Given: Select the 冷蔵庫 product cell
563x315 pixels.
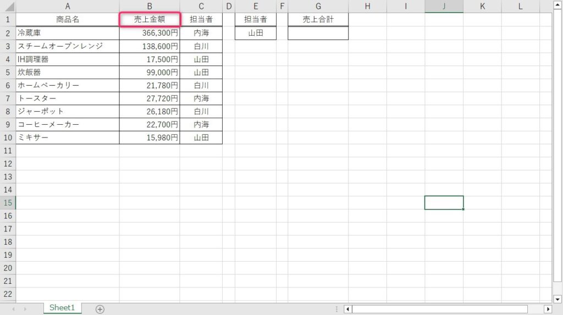Looking at the screenshot, I should coord(67,33).
